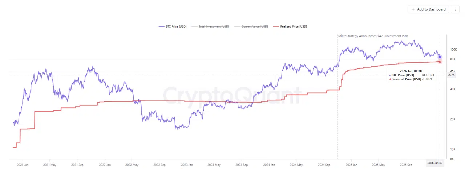Toggle the Realized Price [USD] series
This screenshot has height=169, width=465.
coord(294,26)
